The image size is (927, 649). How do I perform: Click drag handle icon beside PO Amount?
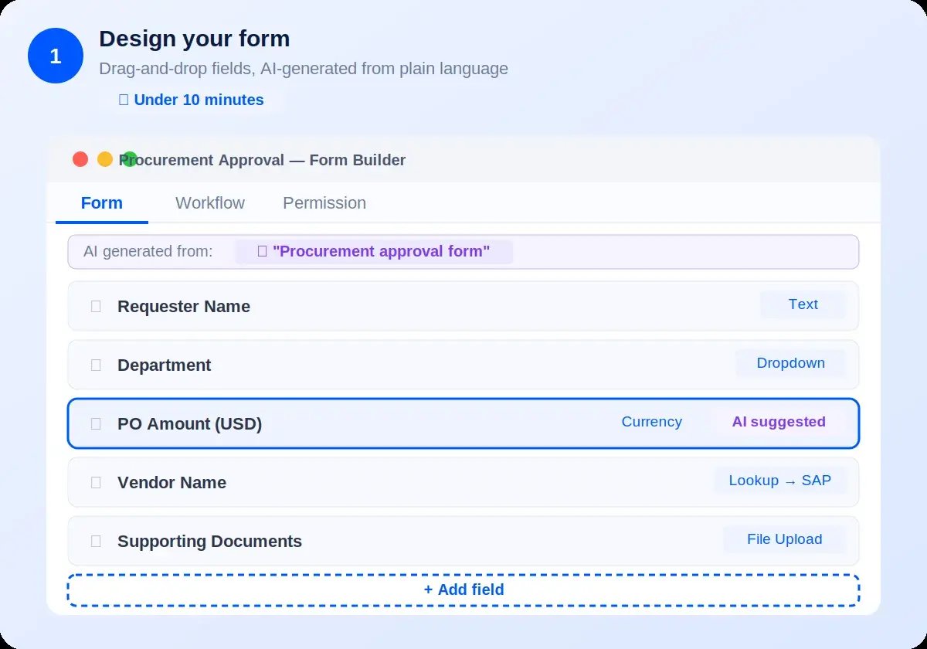click(x=96, y=424)
